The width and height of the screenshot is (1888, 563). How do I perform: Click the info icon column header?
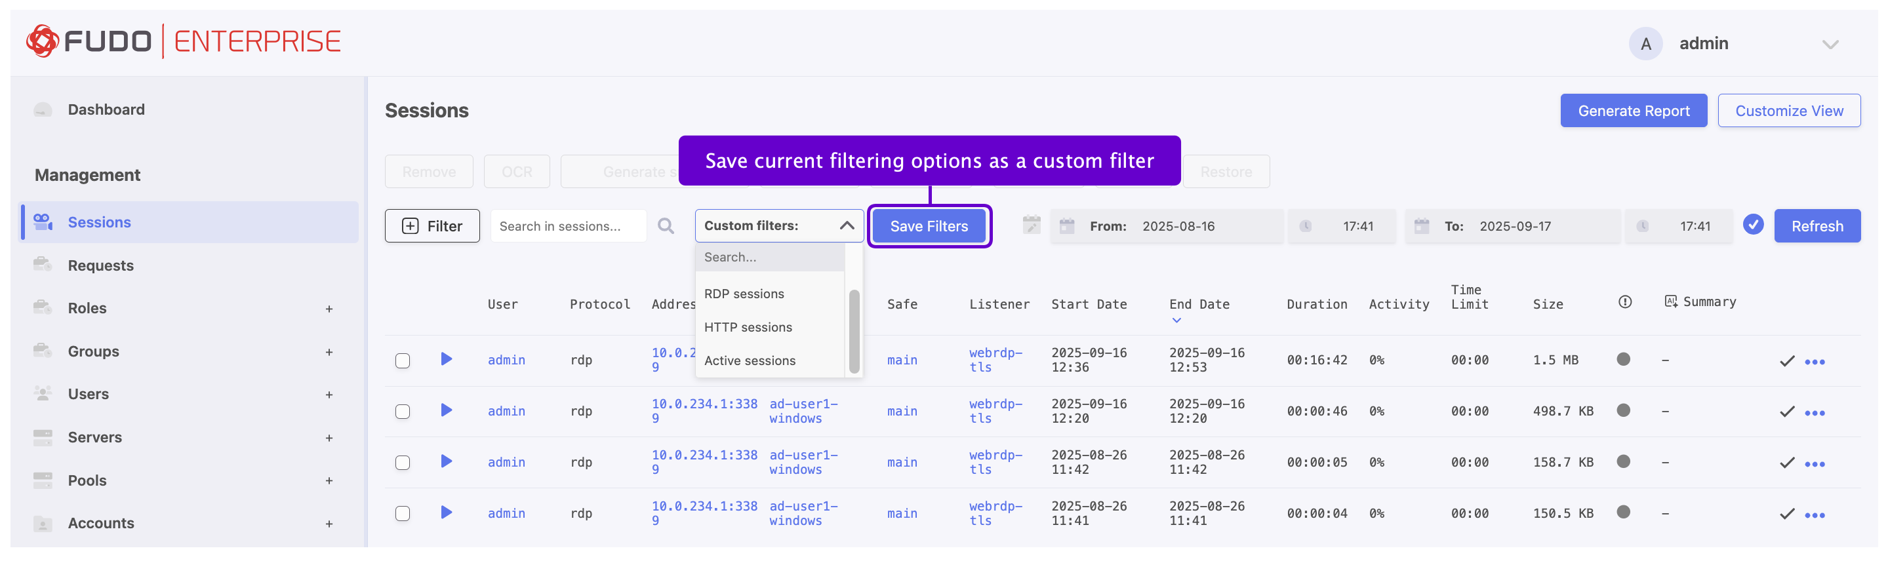[x=1624, y=301]
